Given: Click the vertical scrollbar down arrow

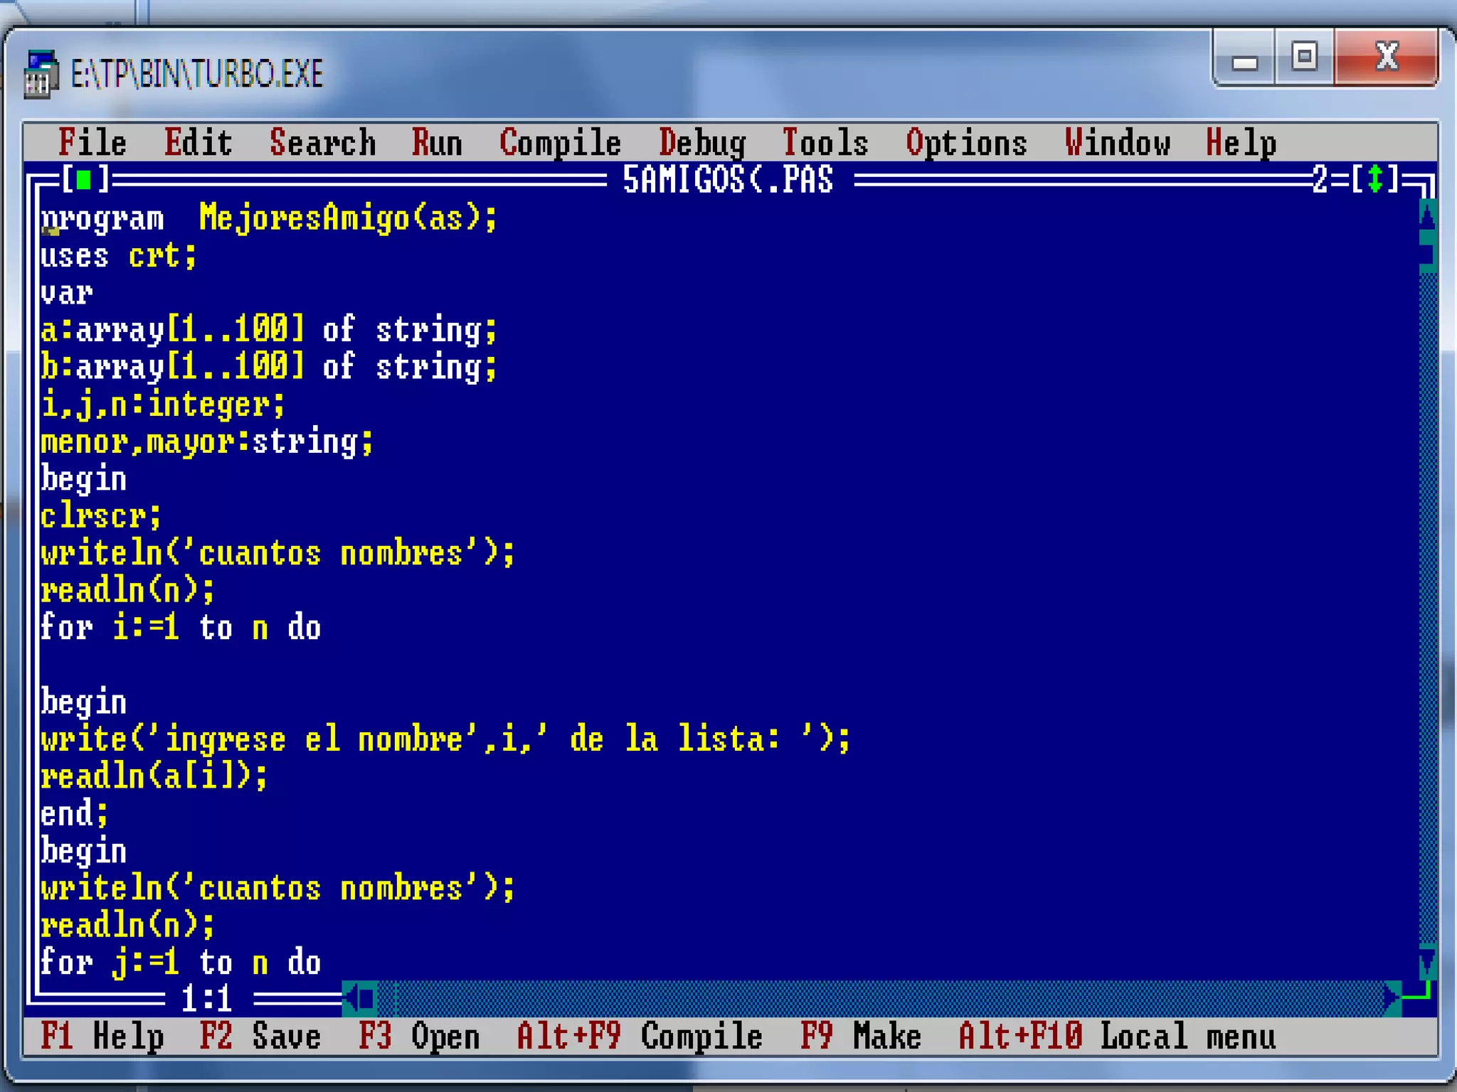Looking at the screenshot, I should click(1427, 963).
